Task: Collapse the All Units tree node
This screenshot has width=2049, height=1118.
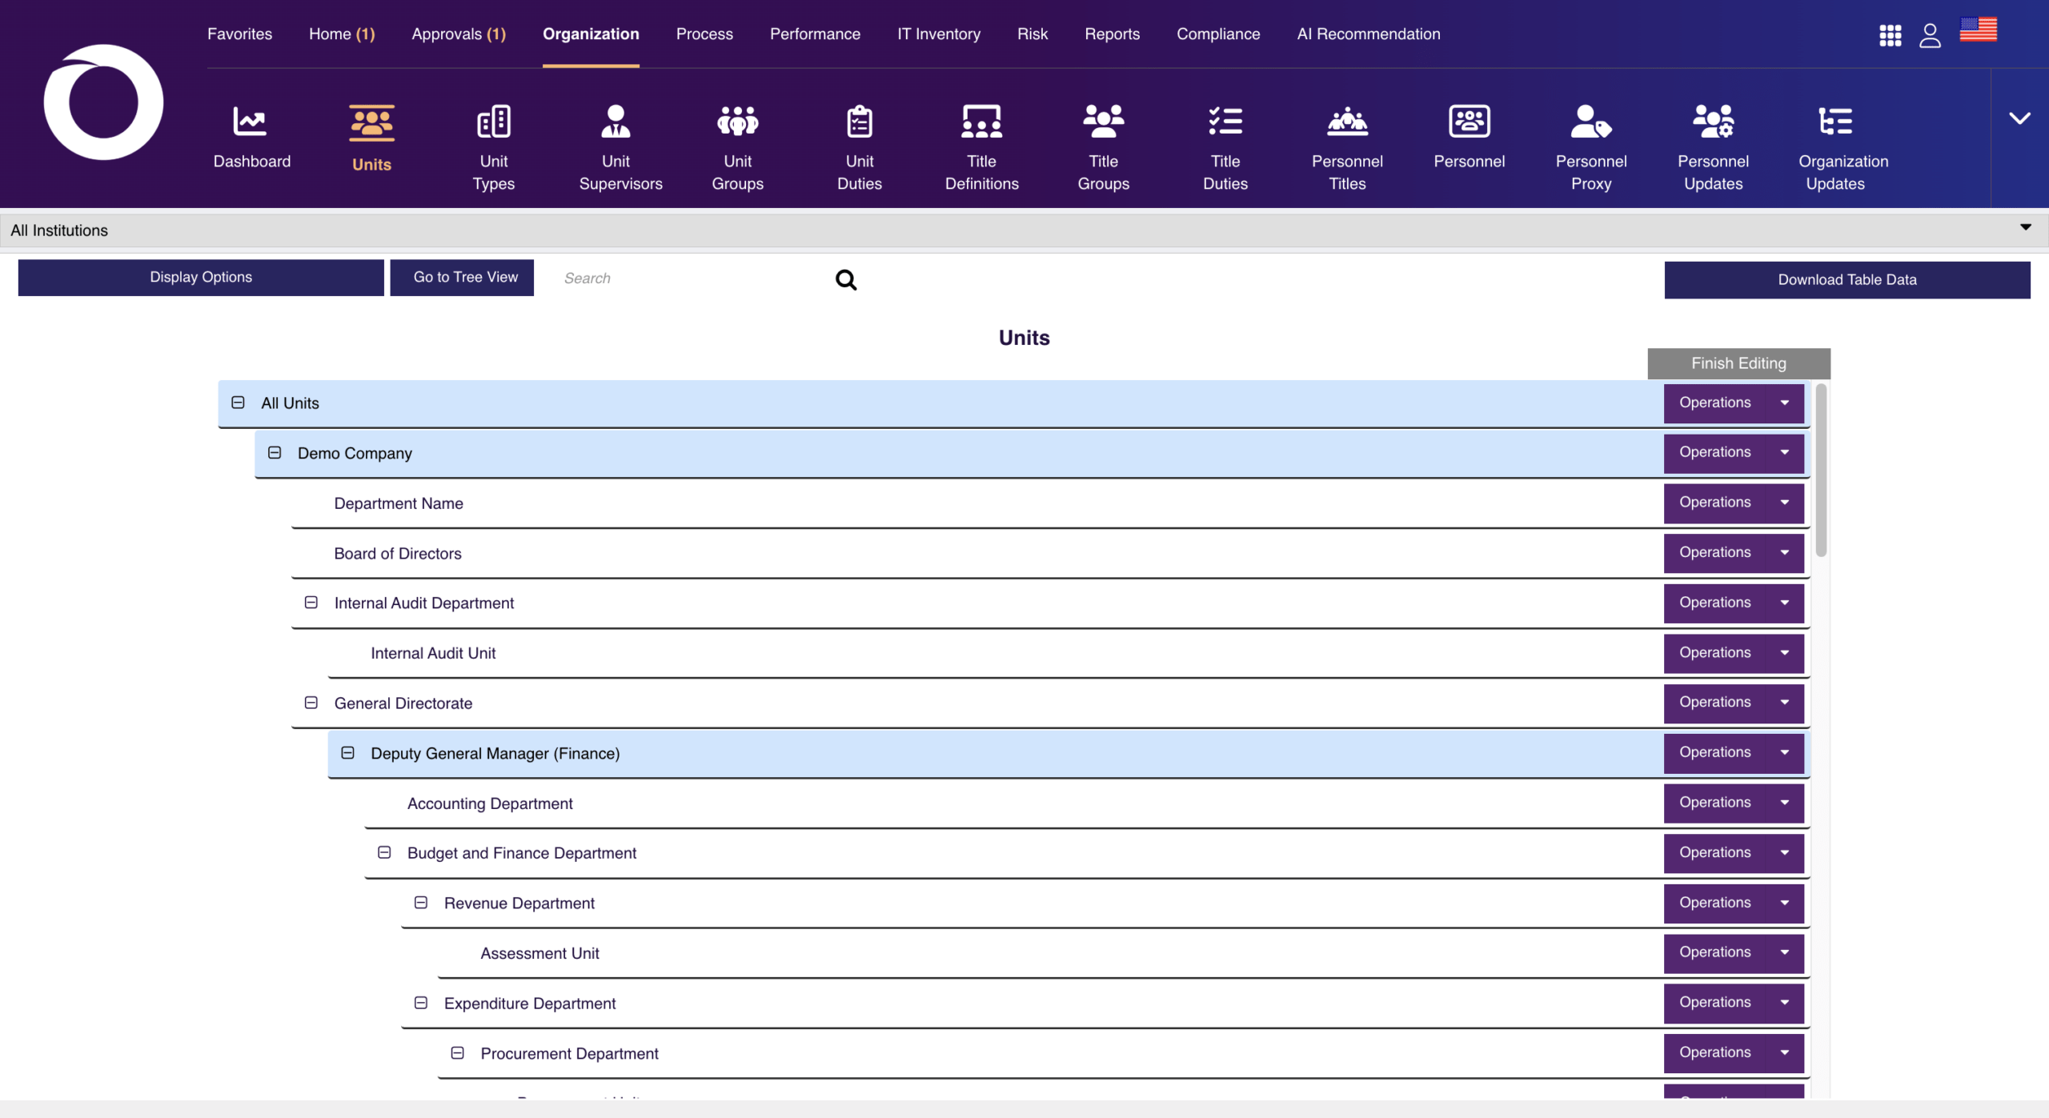Action: click(238, 403)
